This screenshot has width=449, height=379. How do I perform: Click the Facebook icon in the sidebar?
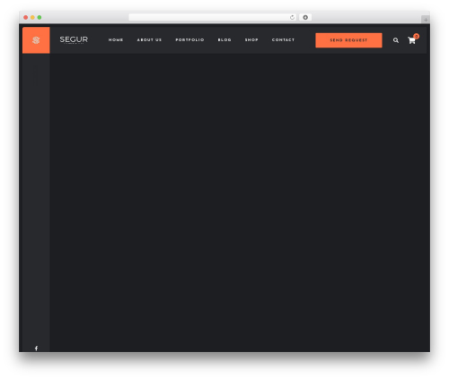36,349
